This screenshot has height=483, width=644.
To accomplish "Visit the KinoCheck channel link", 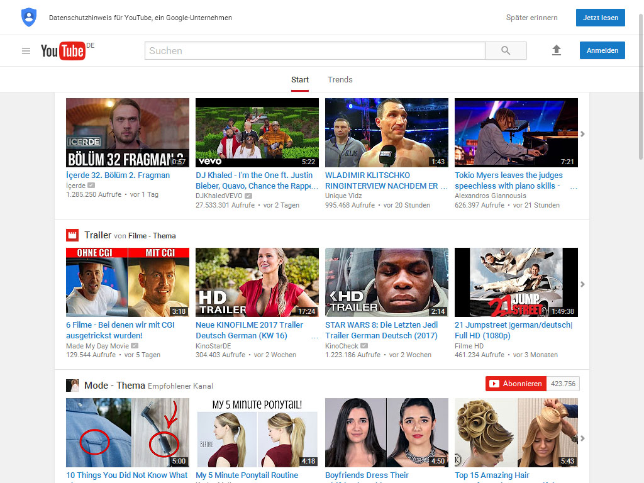I will (341, 347).
